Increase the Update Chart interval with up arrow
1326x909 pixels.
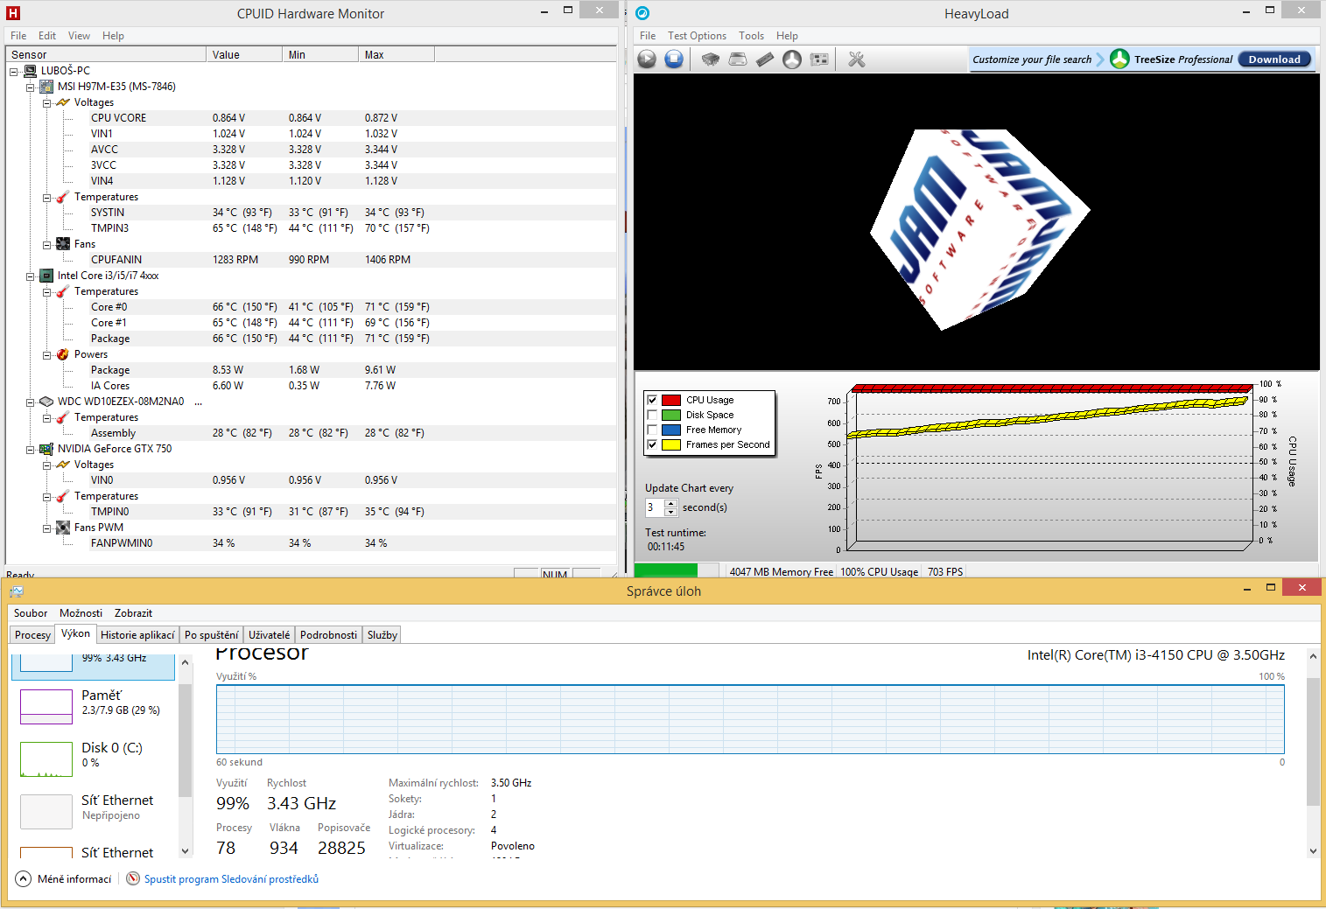[671, 503]
